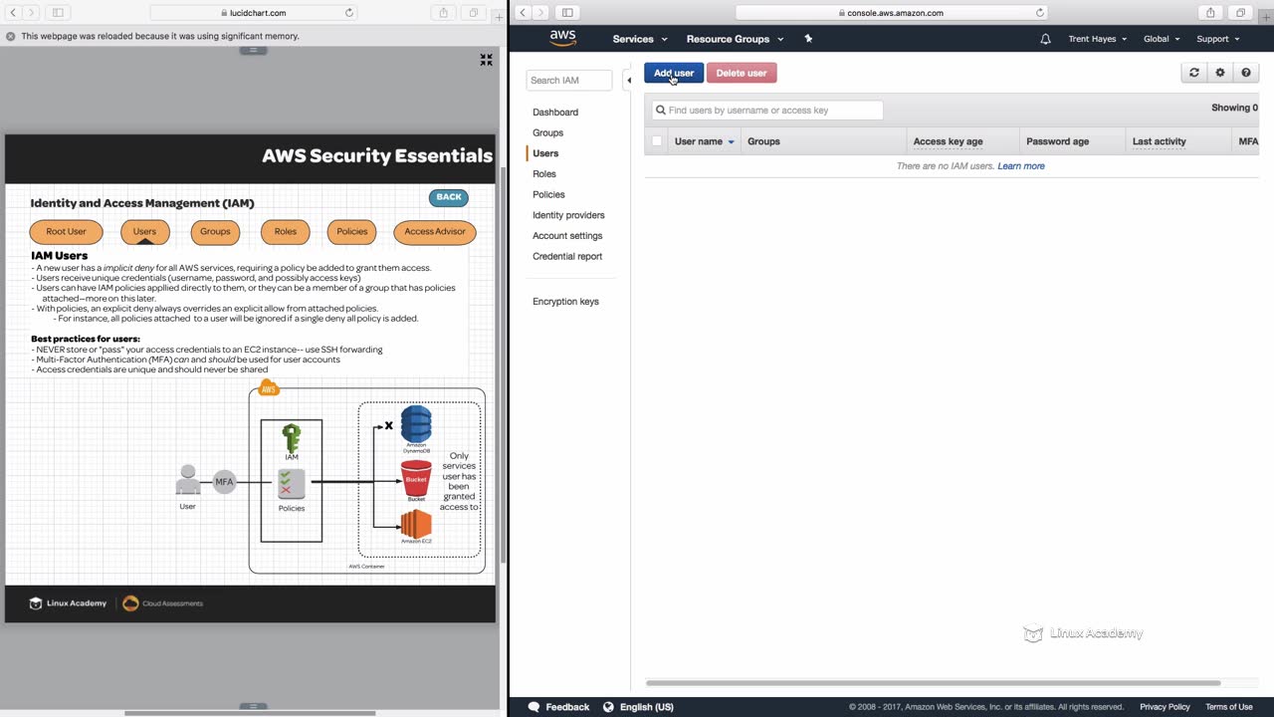This screenshot has width=1274, height=717.
Task: Focus the find users by username field
Action: (767, 111)
